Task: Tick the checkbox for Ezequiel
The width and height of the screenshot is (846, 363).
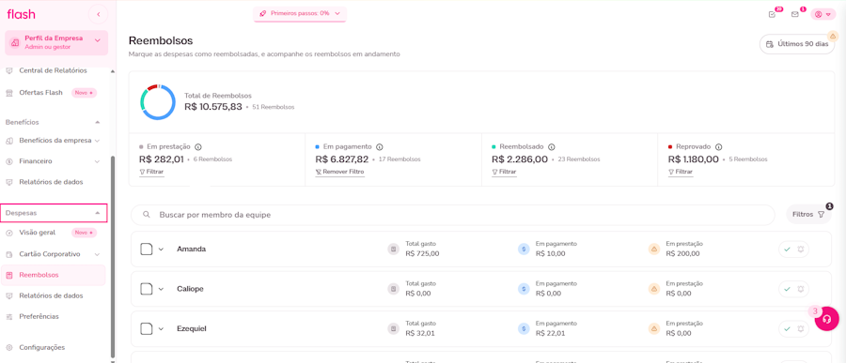Action: tap(147, 328)
